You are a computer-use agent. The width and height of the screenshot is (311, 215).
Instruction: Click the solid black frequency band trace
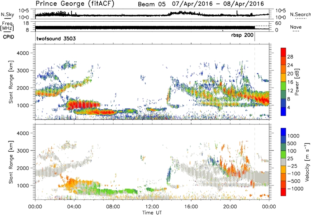145,28
